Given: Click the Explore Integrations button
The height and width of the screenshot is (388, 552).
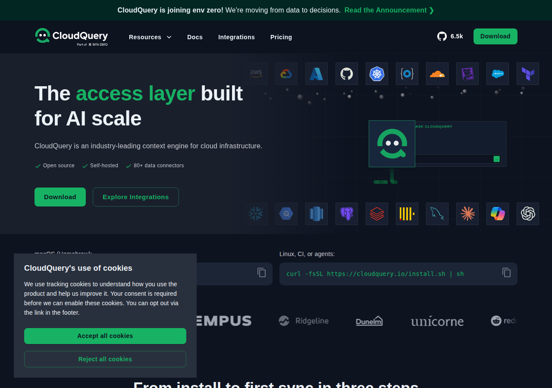Looking at the screenshot, I should 136,197.
